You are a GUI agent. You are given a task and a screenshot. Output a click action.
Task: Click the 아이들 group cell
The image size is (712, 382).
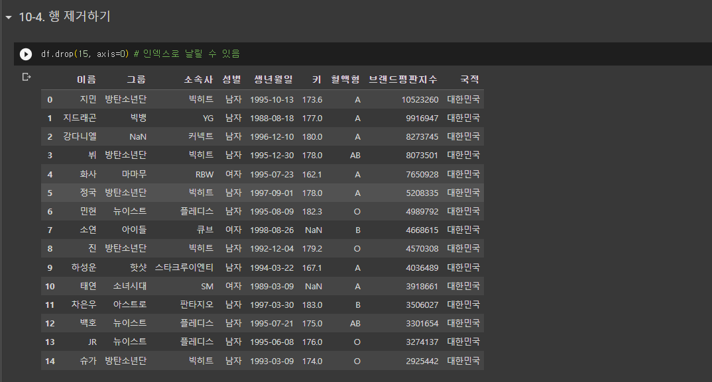coord(134,230)
